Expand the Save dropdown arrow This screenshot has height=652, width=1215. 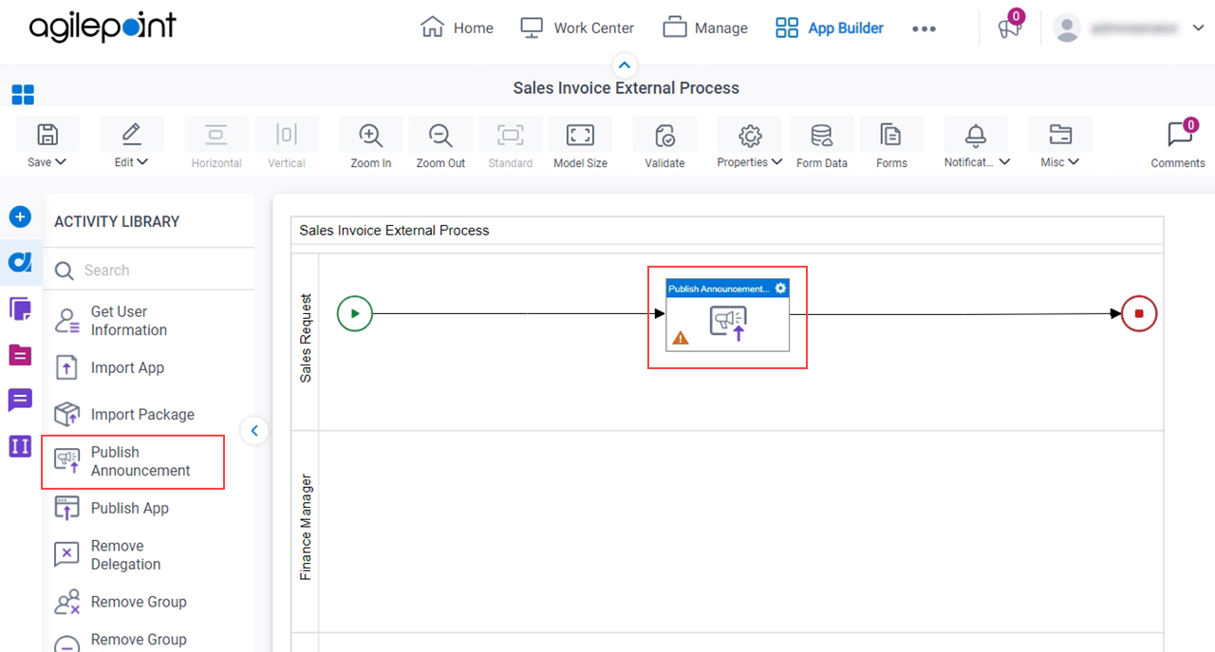61,162
